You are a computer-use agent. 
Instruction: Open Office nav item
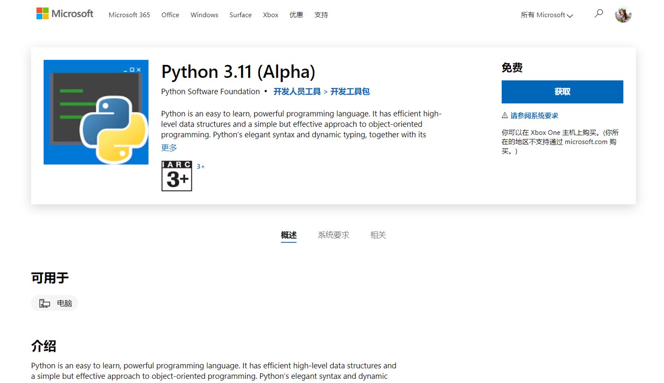click(x=170, y=15)
